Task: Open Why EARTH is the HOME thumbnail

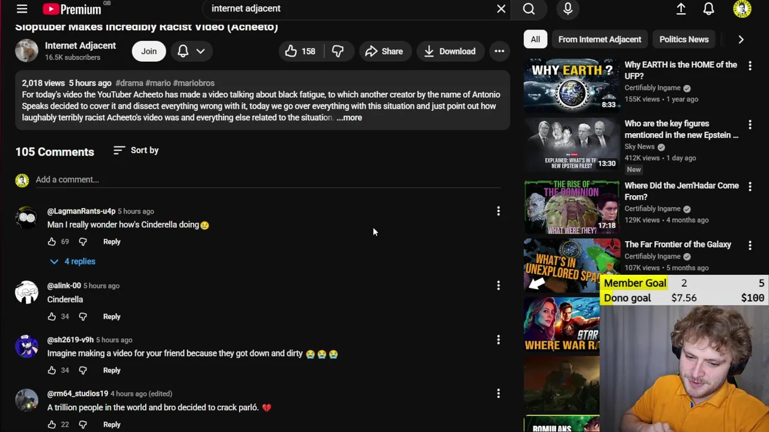Action: click(571, 86)
